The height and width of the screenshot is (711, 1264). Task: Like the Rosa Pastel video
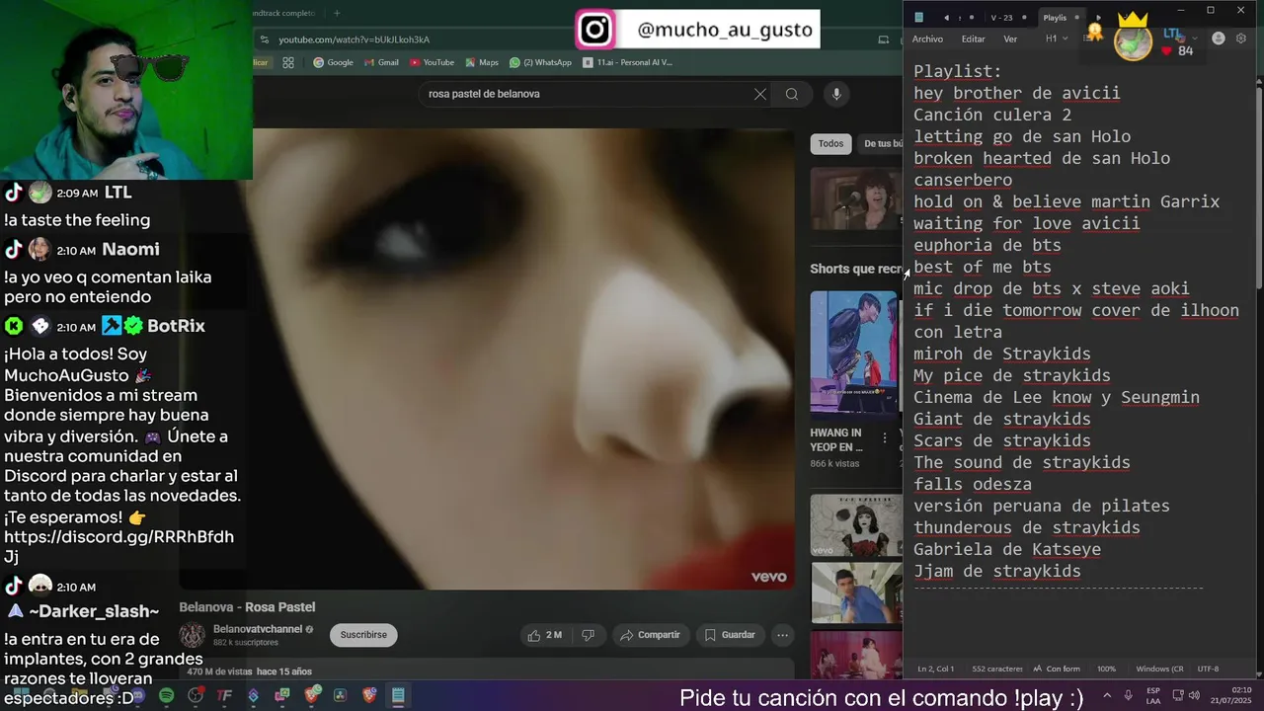[545, 635]
